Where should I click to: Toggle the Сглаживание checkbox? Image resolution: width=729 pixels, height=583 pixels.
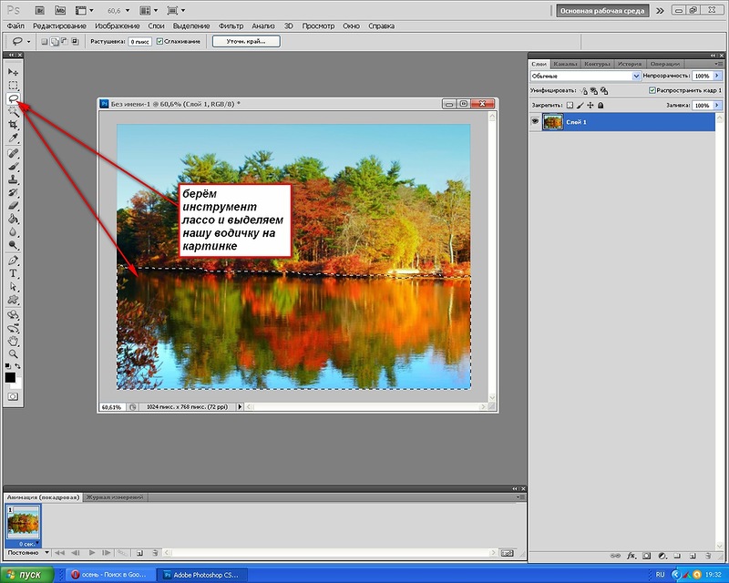(160, 41)
